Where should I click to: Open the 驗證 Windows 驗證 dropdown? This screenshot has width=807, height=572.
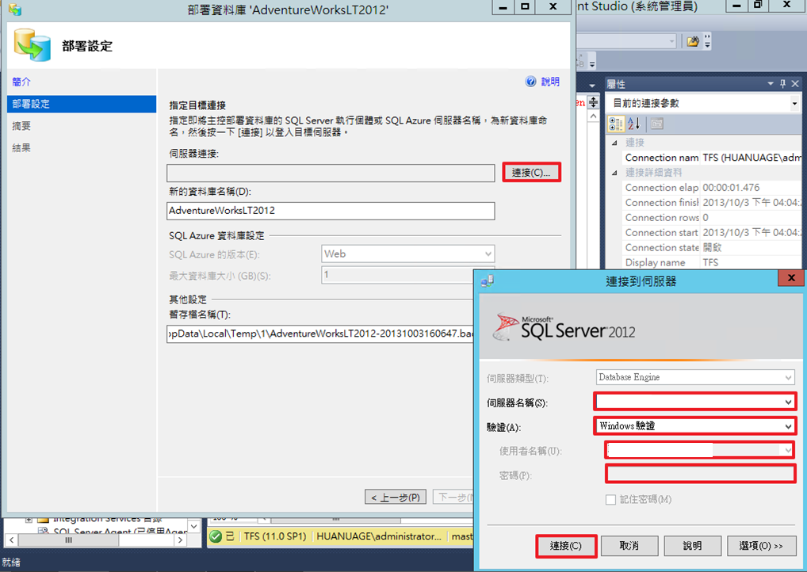[x=694, y=426]
